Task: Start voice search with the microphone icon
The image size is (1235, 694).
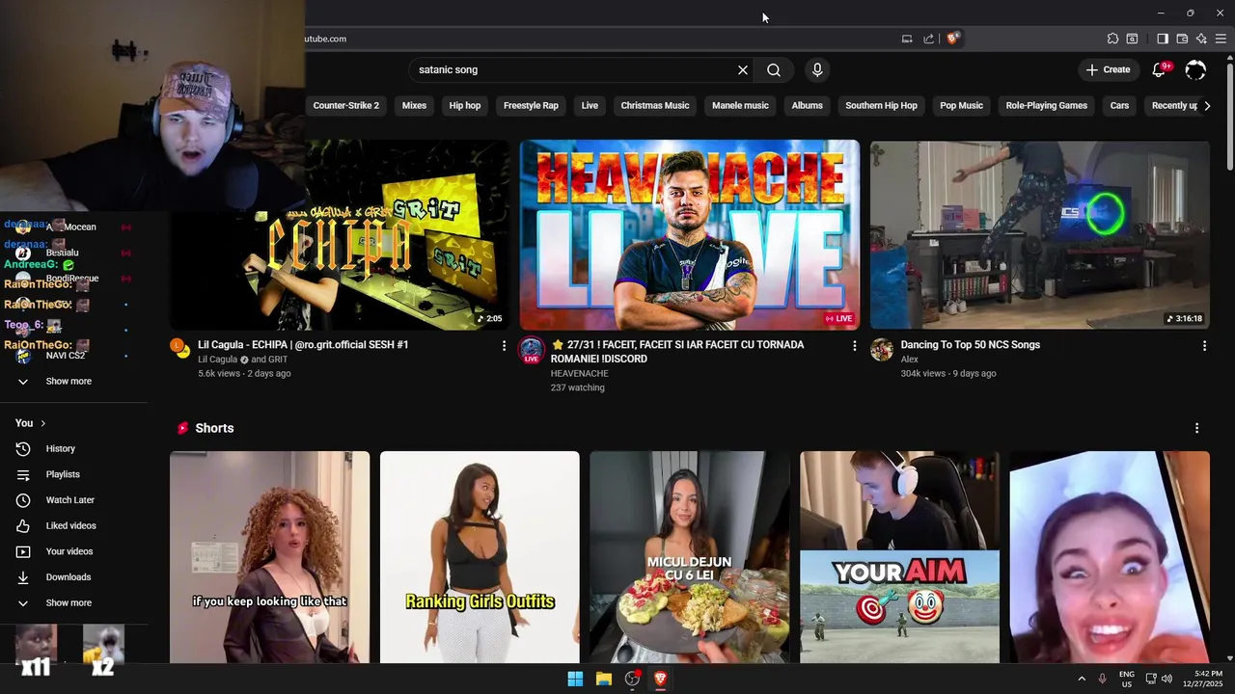Action: [817, 69]
